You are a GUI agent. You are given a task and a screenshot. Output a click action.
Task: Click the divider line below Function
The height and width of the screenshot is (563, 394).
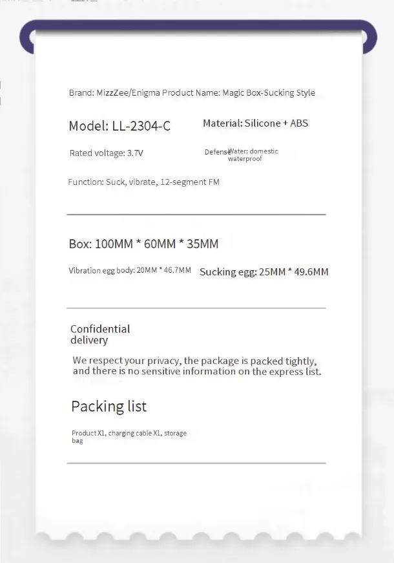click(x=196, y=214)
